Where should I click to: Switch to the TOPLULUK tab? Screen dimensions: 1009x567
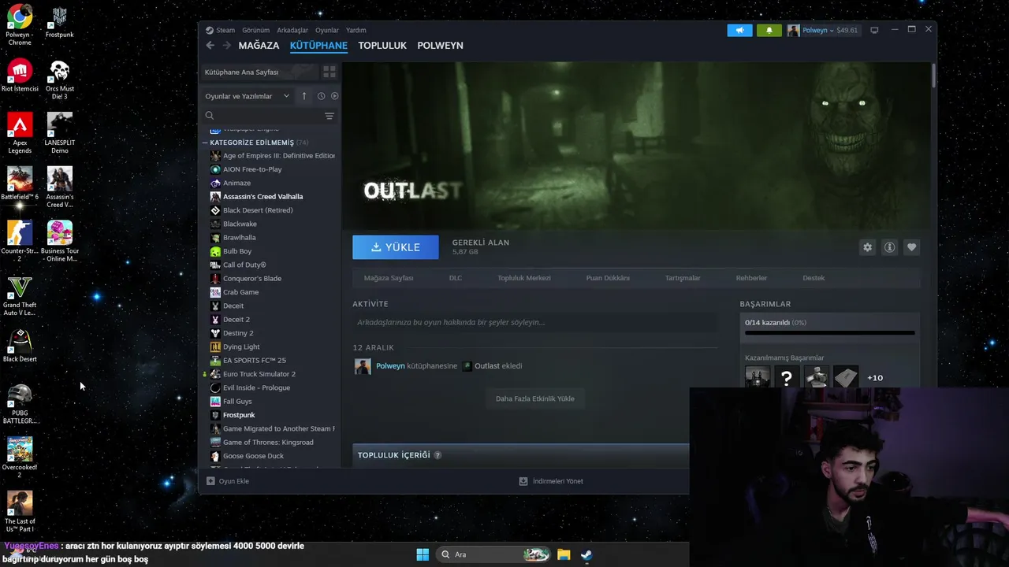click(382, 46)
